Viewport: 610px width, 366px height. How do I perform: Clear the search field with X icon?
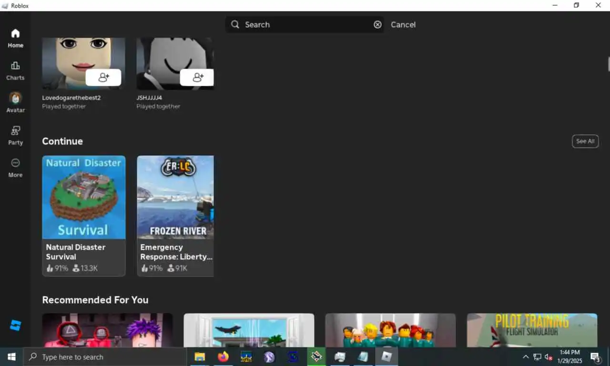click(377, 24)
